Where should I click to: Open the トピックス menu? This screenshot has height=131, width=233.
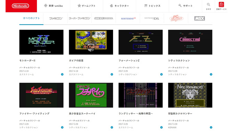tap(152, 6)
